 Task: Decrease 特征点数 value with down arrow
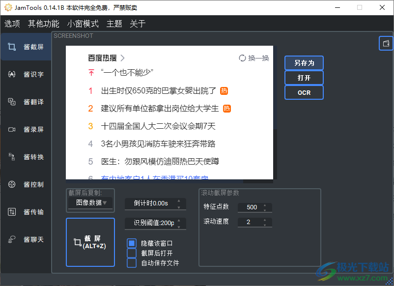click(x=265, y=210)
